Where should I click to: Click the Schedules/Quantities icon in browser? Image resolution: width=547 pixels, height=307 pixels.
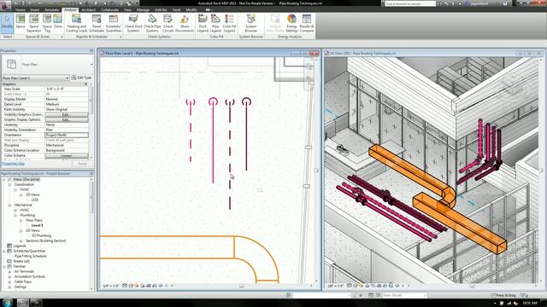tap(9, 251)
